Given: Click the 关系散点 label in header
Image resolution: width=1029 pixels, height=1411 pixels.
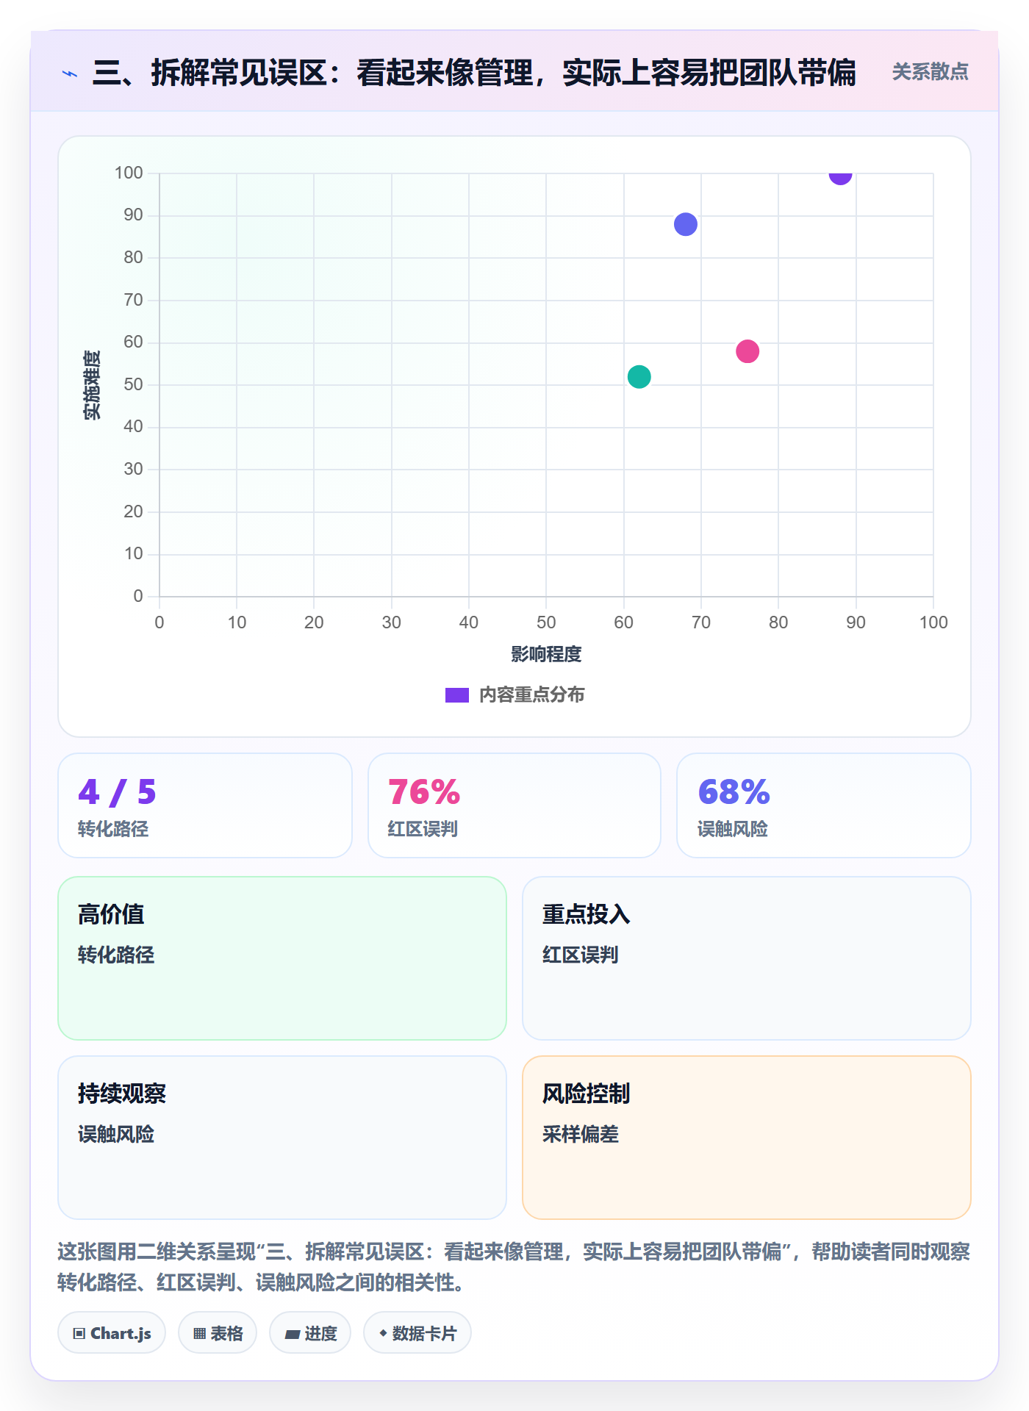Looking at the screenshot, I should [x=930, y=72].
